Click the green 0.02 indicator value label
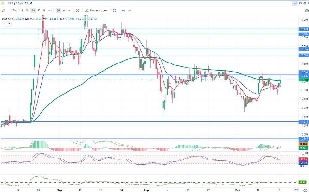 303,182
